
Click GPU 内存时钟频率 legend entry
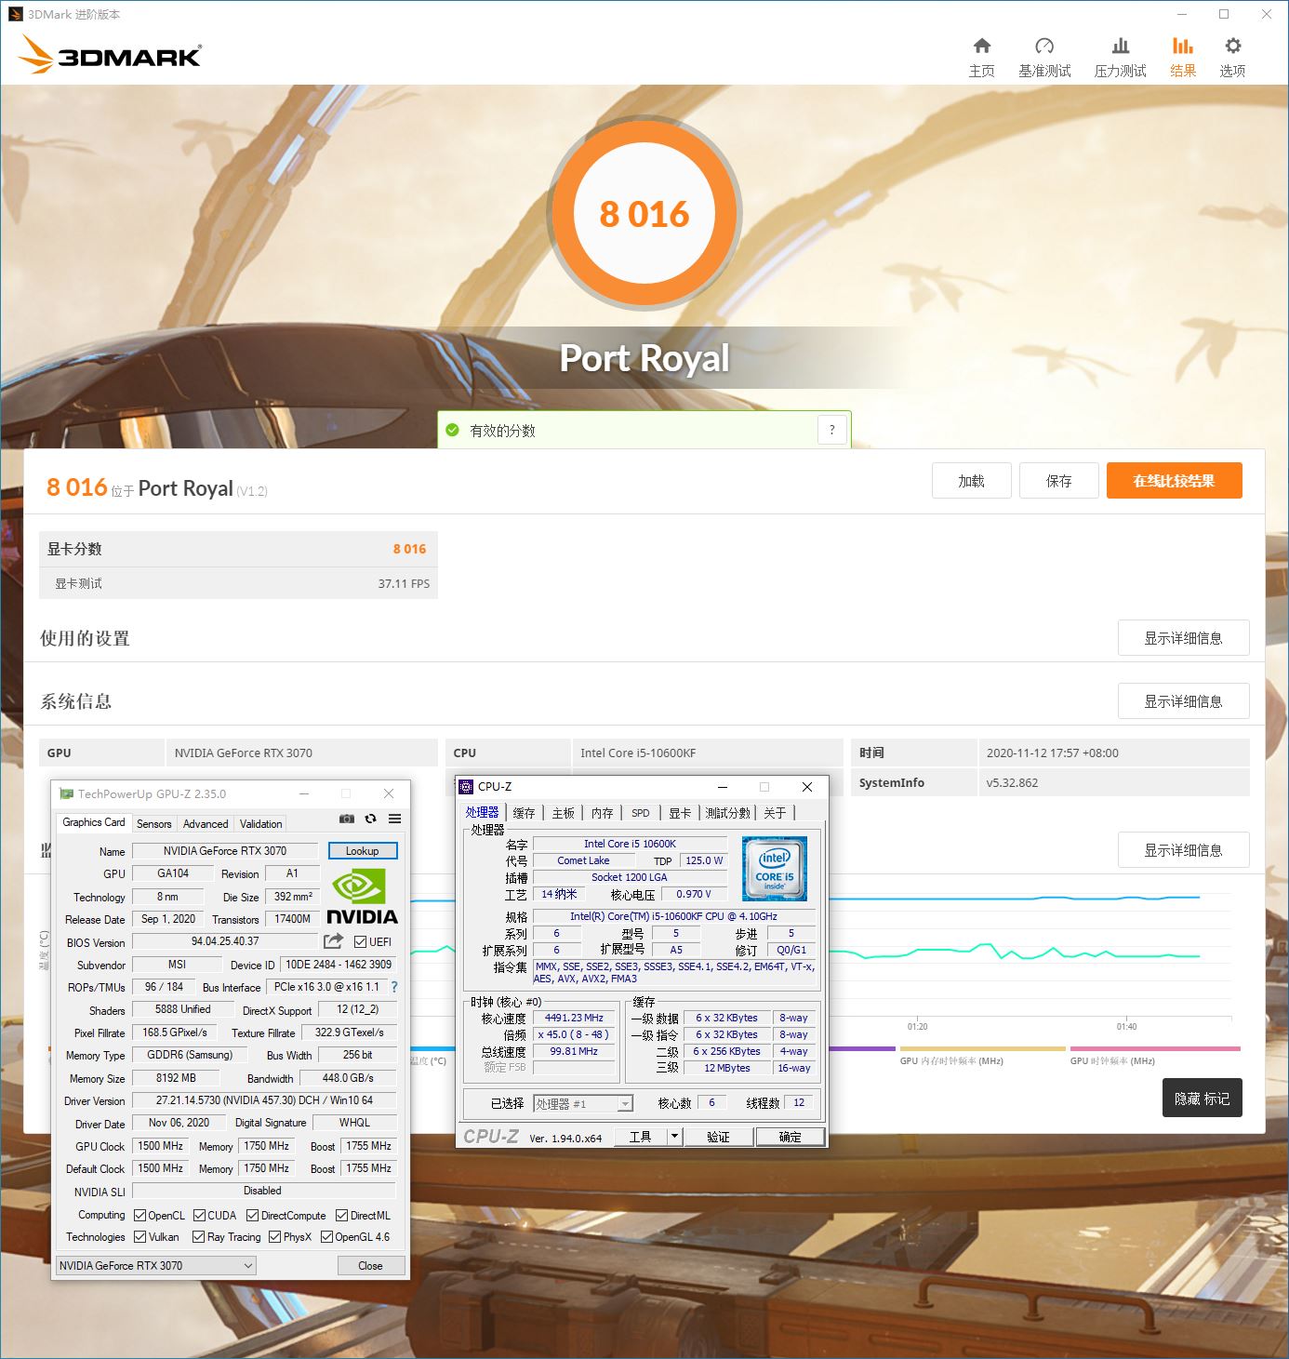(x=951, y=1060)
